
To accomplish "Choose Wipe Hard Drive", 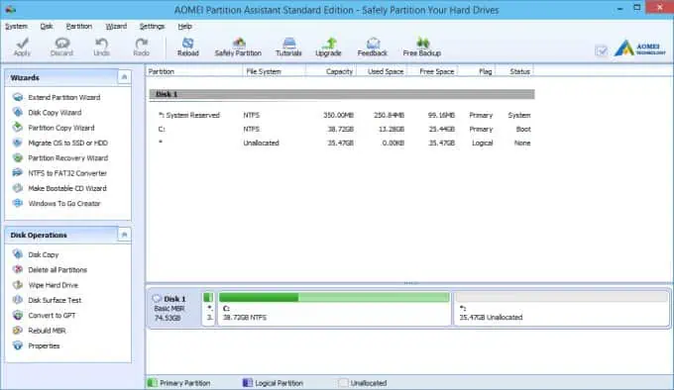I will point(53,285).
